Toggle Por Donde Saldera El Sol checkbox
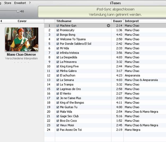Screen dimensions: 166x142 click(58, 44)
